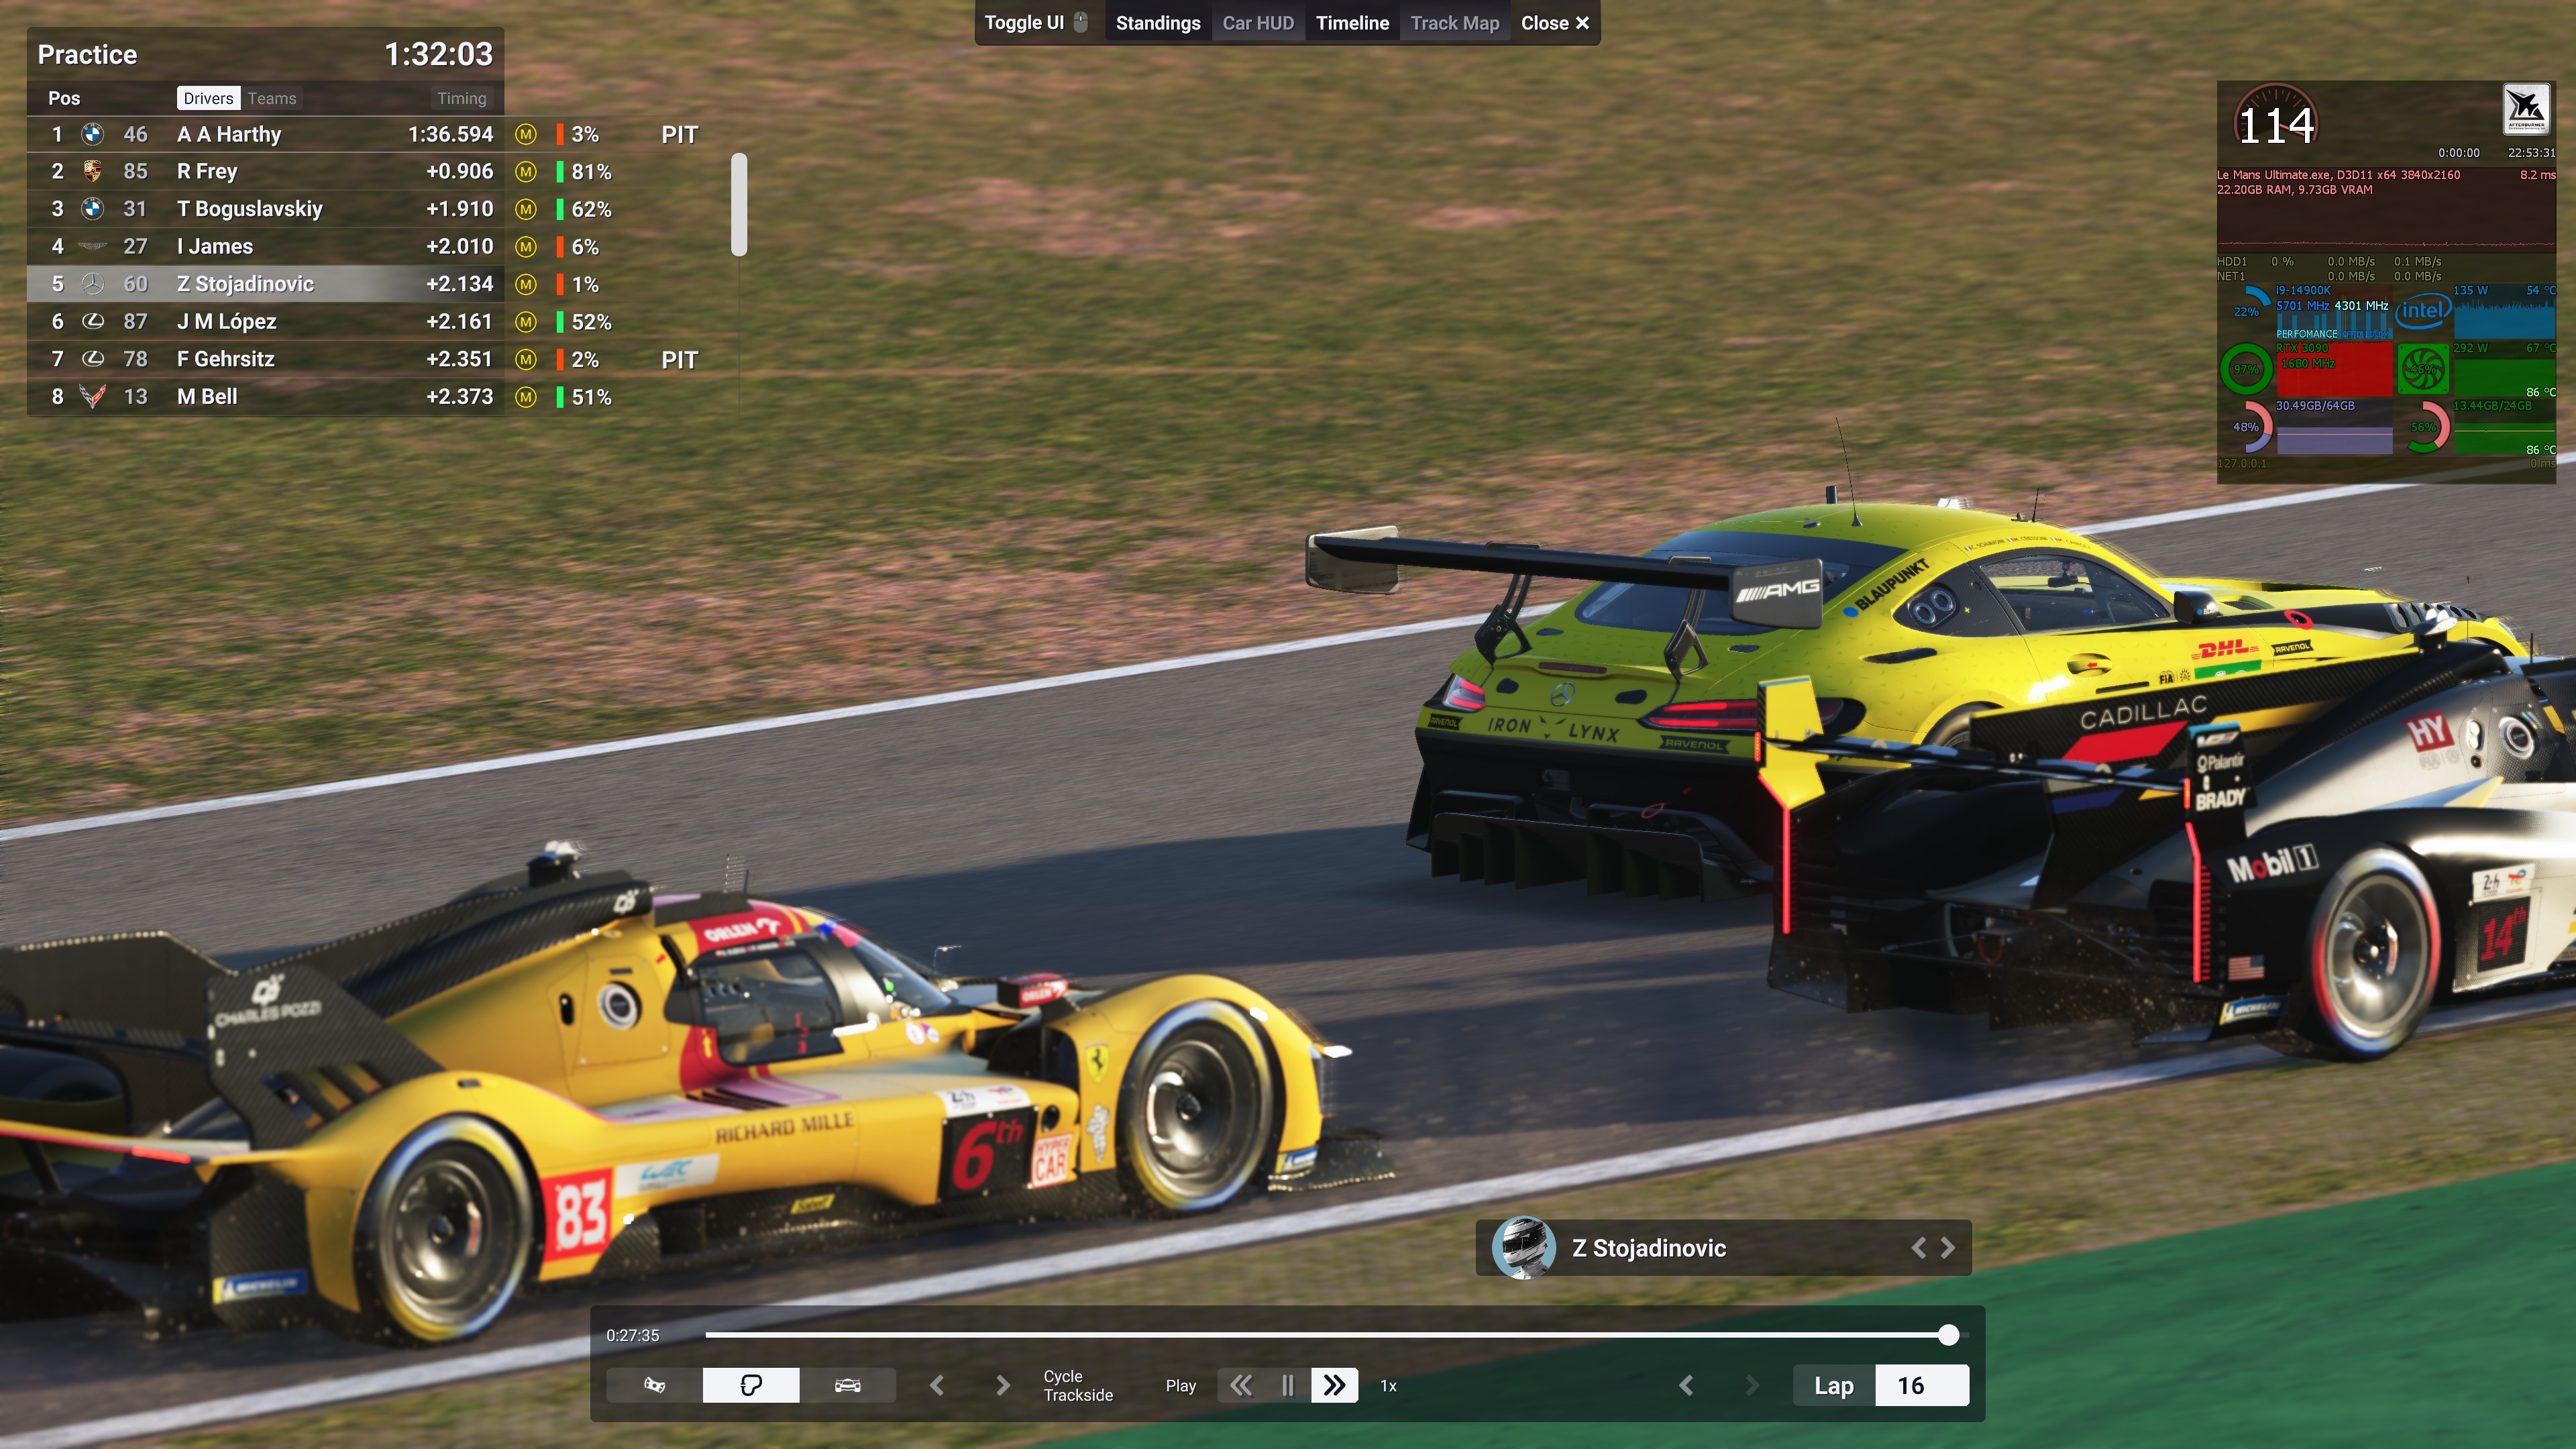This screenshot has width=2576, height=1449.
Task: Select the track outline trackside camera icon
Action: click(751, 1385)
